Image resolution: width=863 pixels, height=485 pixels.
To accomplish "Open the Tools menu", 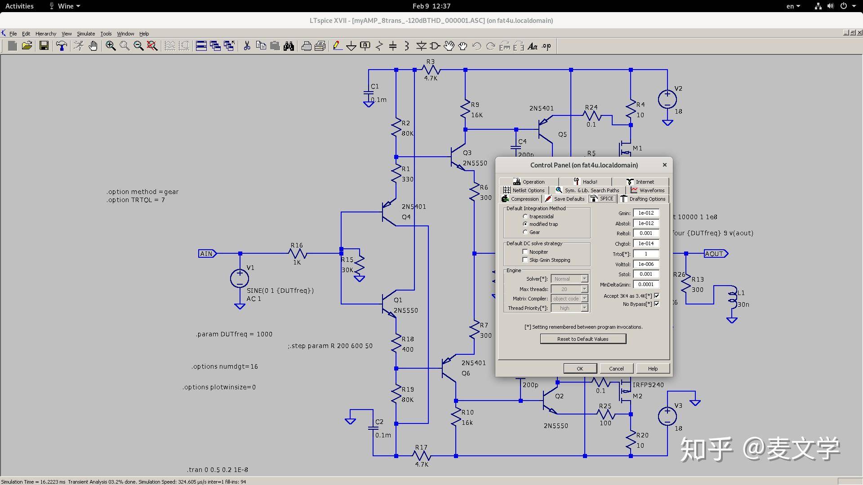I will click(x=106, y=34).
